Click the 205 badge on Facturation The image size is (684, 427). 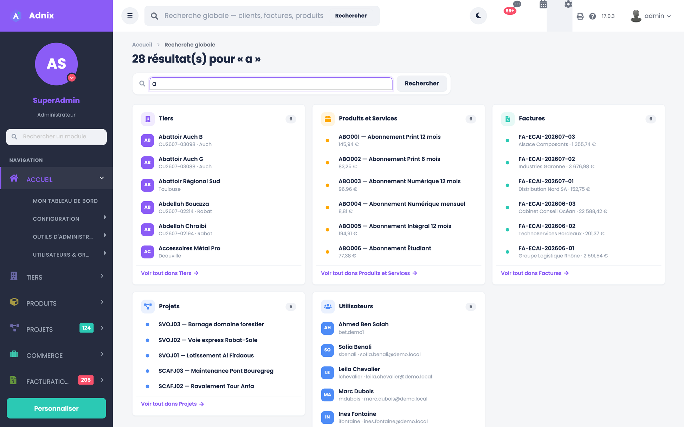pyautogui.click(x=86, y=380)
